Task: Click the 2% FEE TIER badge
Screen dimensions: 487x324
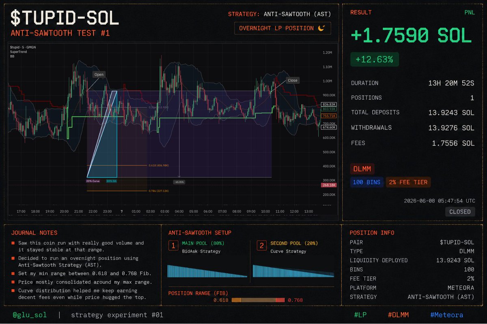Action: [x=408, y=182]
